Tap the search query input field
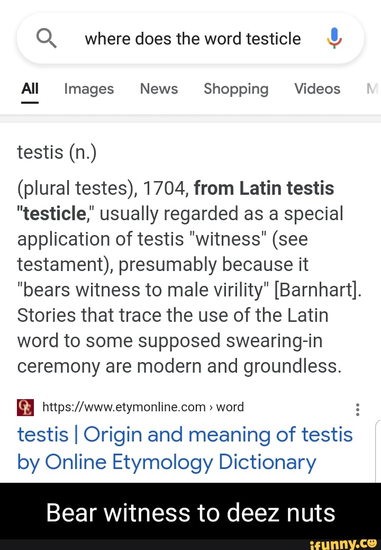The image size is (381, 550). click(193, 38)
